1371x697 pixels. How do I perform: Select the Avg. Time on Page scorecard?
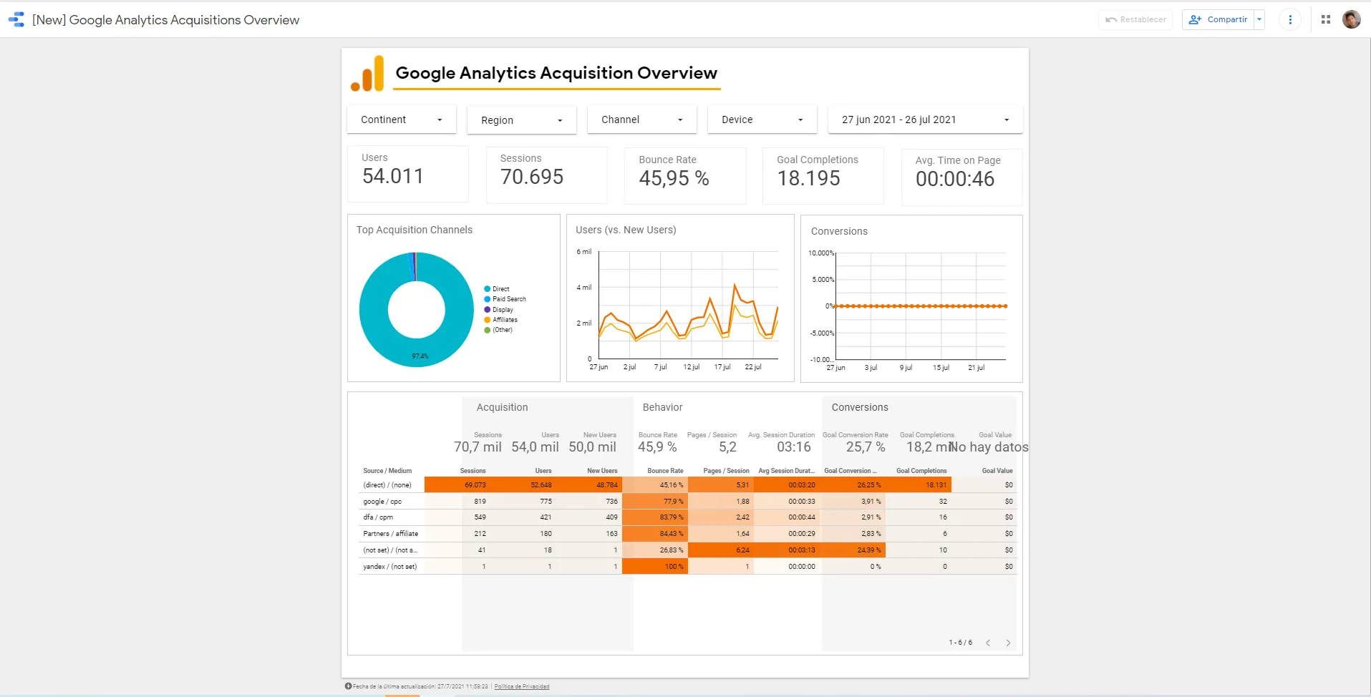(962, 177)
